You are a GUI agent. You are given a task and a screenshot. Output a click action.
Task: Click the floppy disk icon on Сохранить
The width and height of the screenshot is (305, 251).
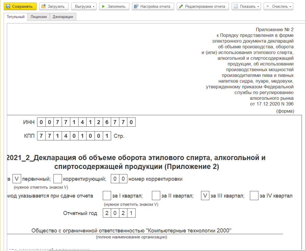pyautogui.click(x=8, y=6)
